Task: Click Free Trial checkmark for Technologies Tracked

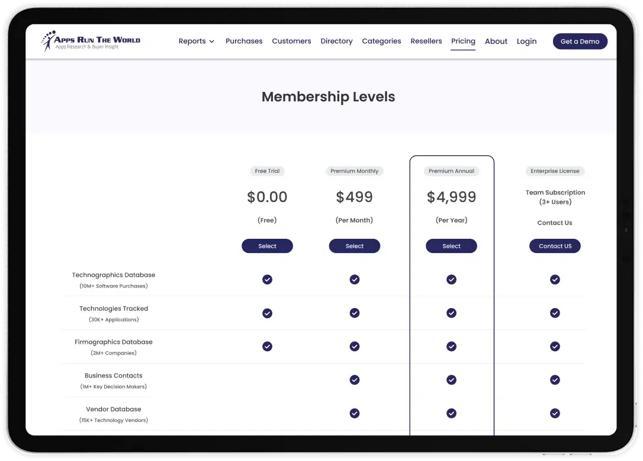Action: [x=268, y=313]
